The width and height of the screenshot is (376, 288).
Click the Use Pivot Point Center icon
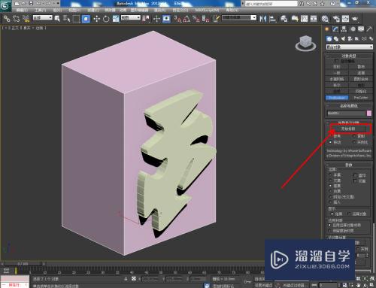[x=146, y=19]
